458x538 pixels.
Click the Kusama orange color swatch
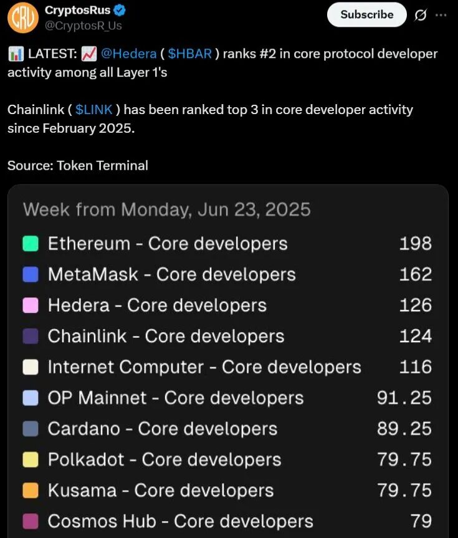tap(31, 490)
